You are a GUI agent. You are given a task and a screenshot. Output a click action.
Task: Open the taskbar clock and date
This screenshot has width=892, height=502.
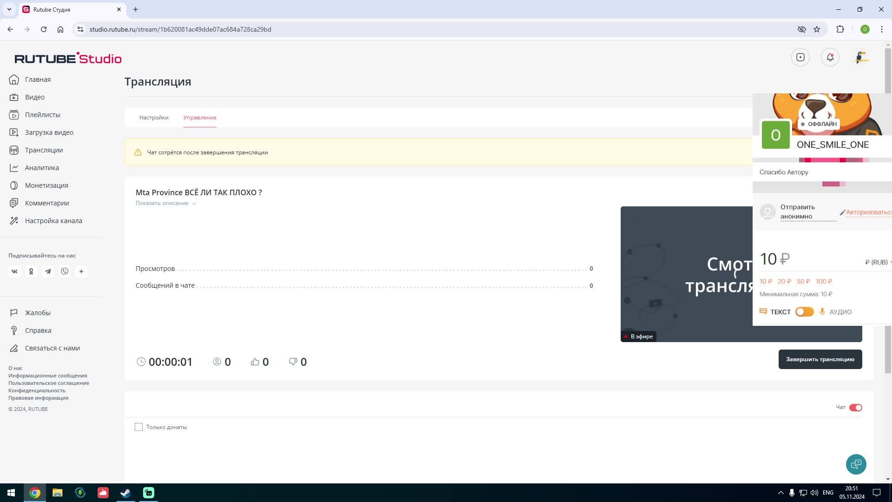[x=852, y=493]
